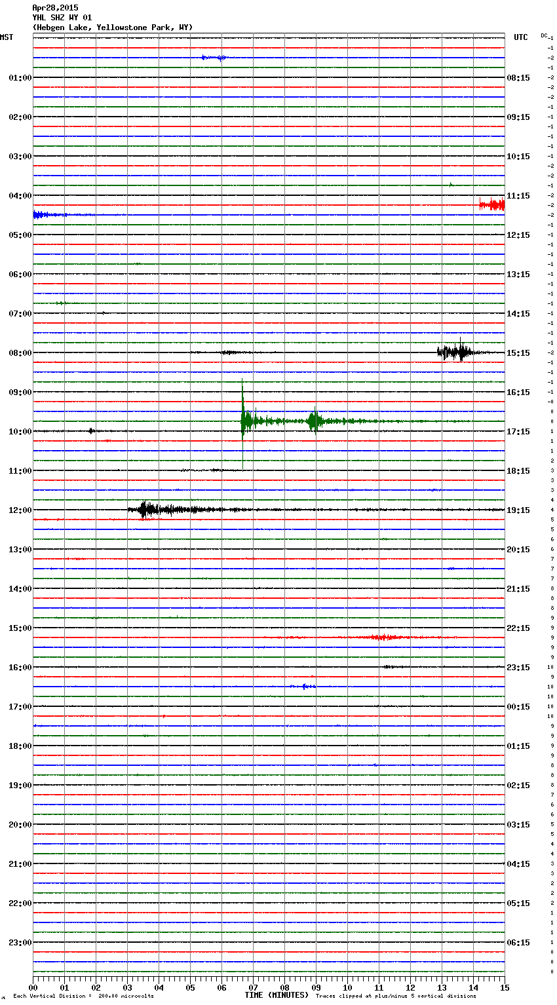Click "Traces clipped at plus/minus 5 vertical divisions" note
The image size is (557, 1005).
pos(396,996)
